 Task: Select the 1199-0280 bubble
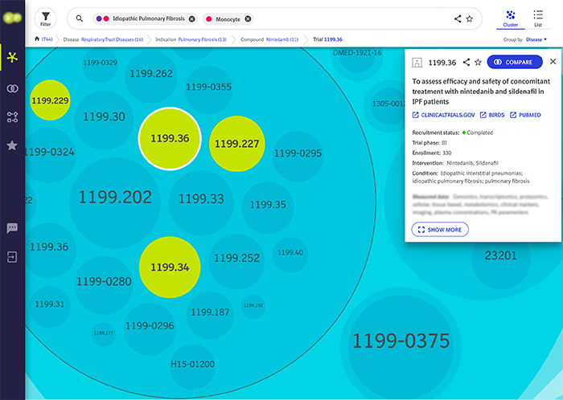coord(104,285)
